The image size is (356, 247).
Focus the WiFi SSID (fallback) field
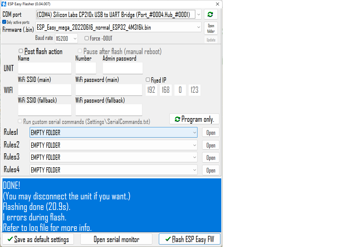[x=45, y=110]
